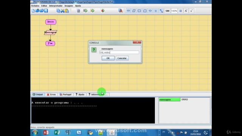Screen dimensions: 242x136
Task: Click the volume speaker tray icon
Action: 173,133
